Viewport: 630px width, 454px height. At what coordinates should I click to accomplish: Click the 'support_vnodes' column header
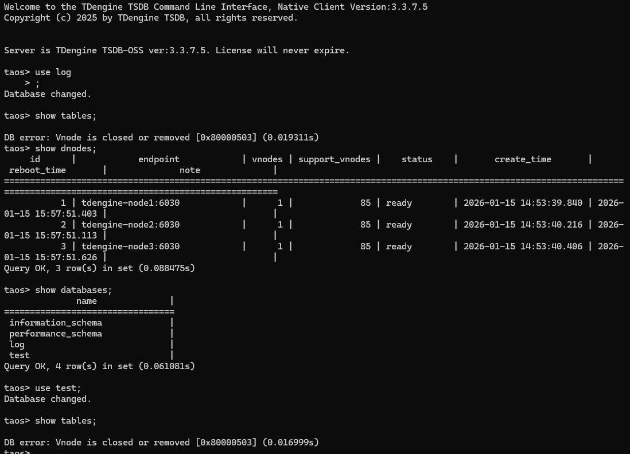click(x=335, y=159)
